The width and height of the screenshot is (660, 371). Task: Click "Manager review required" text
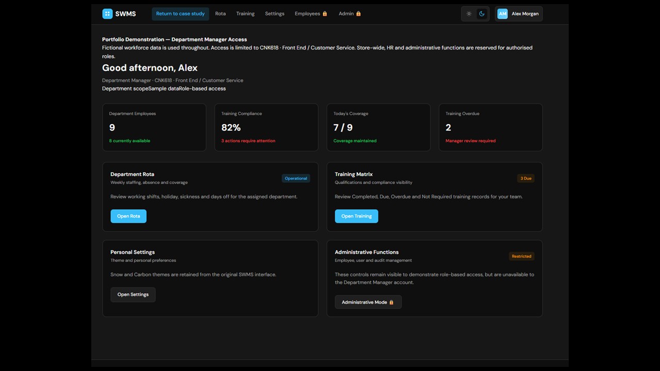pos(470,141)
